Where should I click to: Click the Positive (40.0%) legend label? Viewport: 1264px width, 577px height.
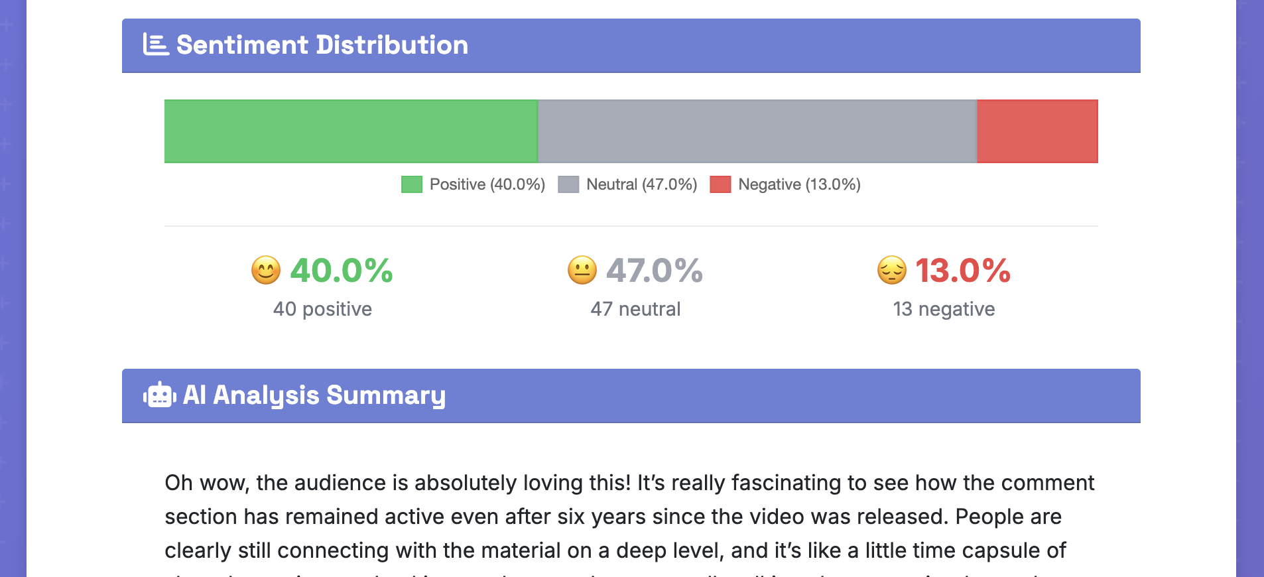pos(487,184)
